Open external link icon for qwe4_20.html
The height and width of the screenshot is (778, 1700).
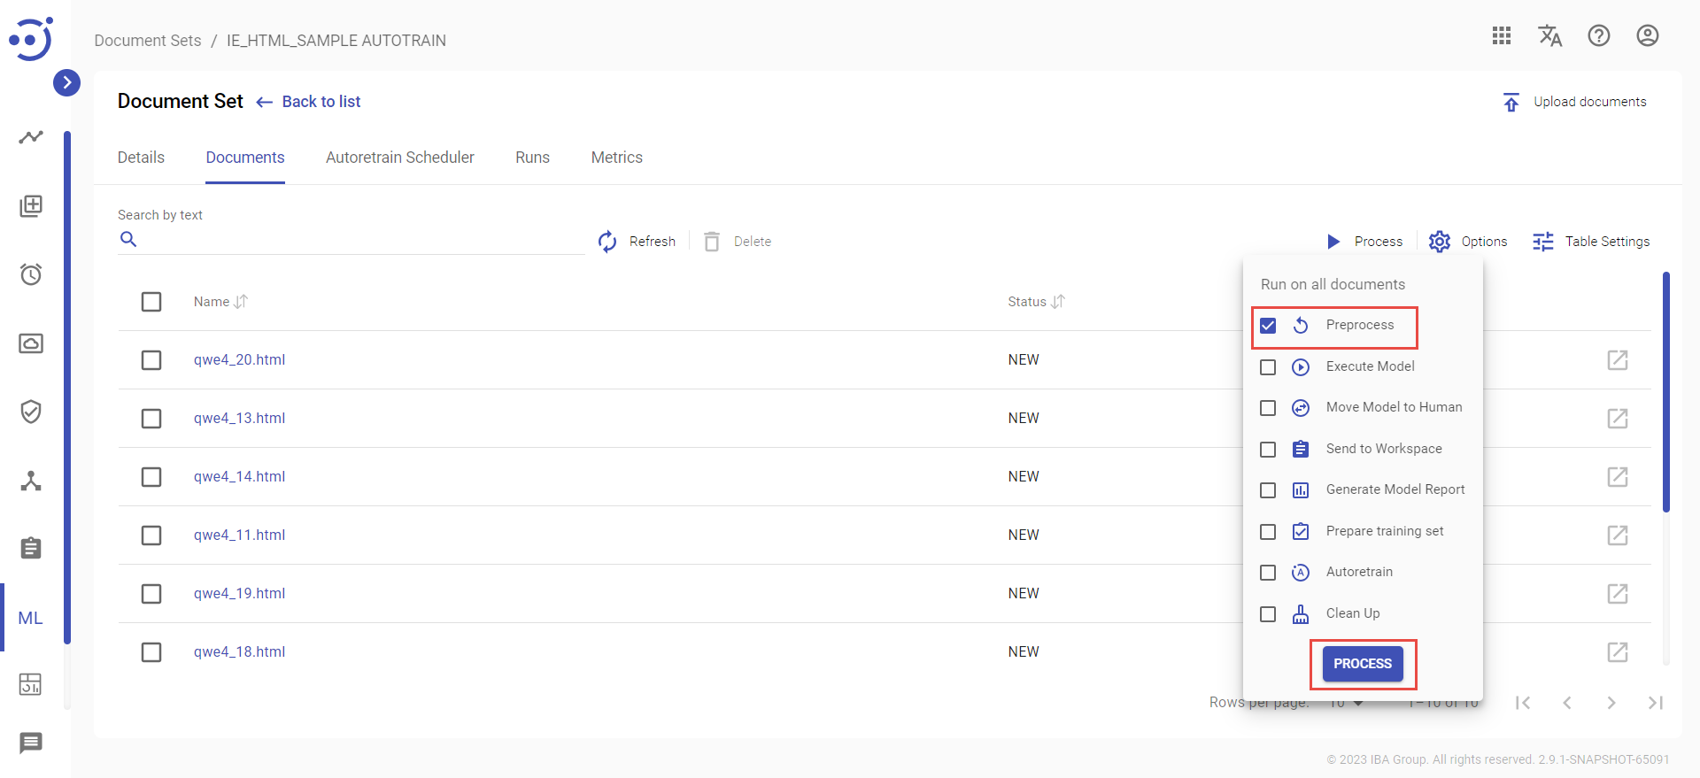point(1617,360)
